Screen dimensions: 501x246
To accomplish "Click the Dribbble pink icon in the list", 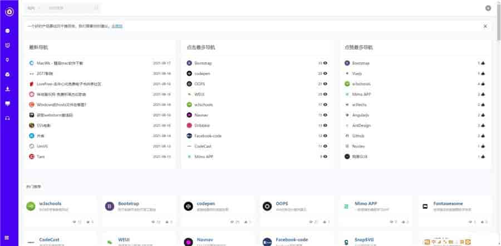I will [189, 125].
